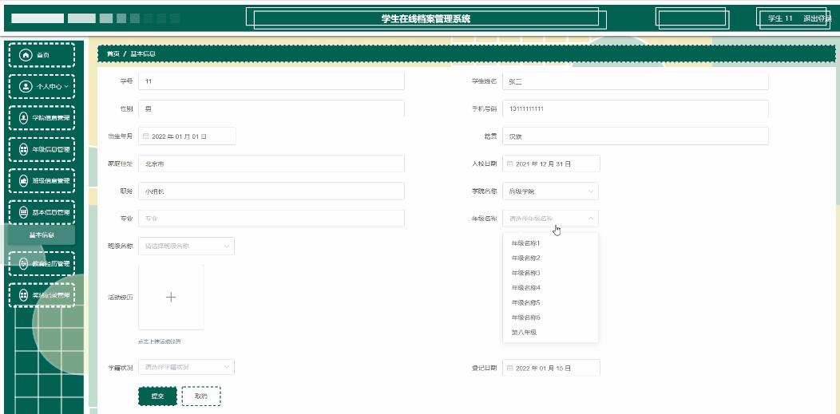Open 年级信息管理 in the sidebar
Screen dimensions: 840x414
42,149
